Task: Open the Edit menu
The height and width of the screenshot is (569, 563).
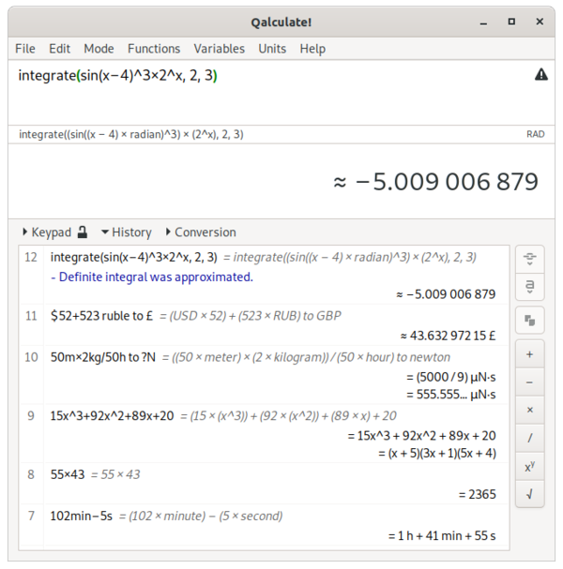Action: (x=59, y=49)
